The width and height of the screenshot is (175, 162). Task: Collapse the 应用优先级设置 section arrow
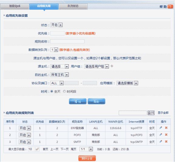4,15
